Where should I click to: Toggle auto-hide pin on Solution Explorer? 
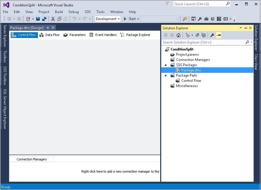click(246, 28)
